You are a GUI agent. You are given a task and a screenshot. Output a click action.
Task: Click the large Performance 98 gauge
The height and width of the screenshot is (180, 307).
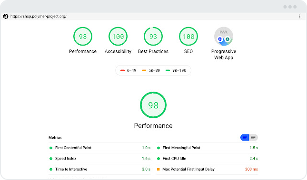pyautogui.click(x=153, y=105)
